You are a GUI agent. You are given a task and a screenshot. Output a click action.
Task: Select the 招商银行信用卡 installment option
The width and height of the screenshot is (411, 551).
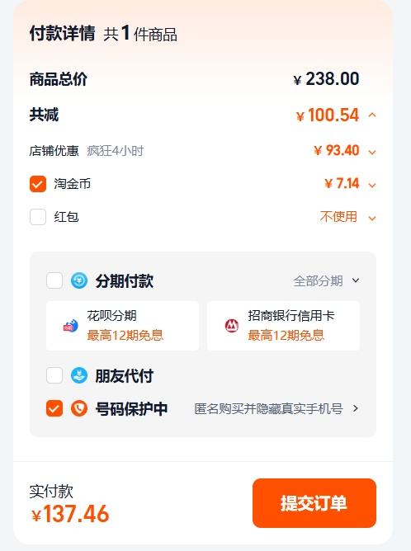(x=283, y=326)
